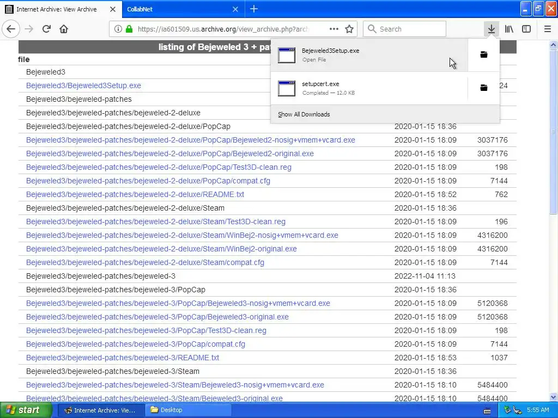Open Steam/WinBej2-original.exe link
The width and height of the screenshot is (558, 418).
click(x=161, y=249)
